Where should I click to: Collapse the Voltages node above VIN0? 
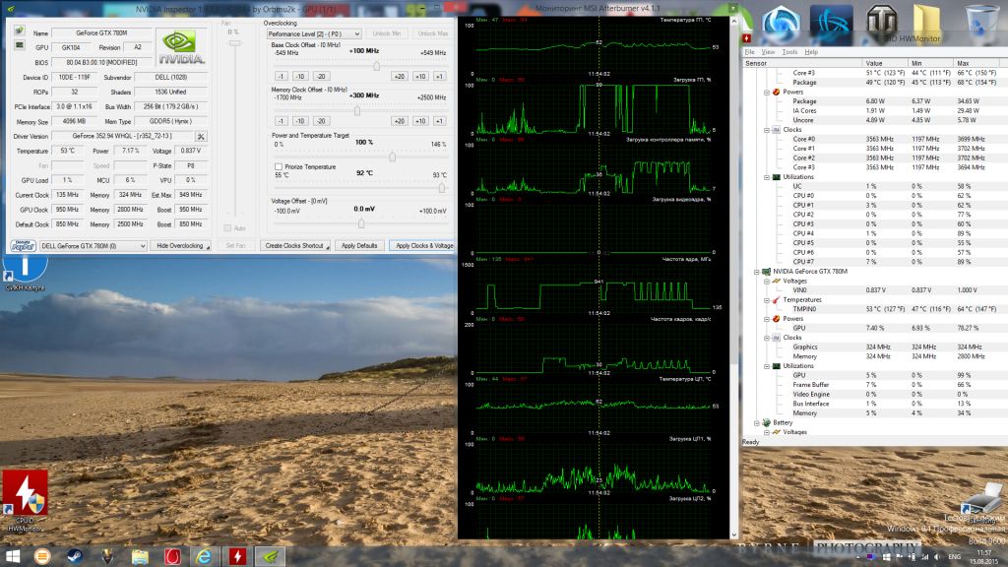pyautogui.click(x=767, y=281)
